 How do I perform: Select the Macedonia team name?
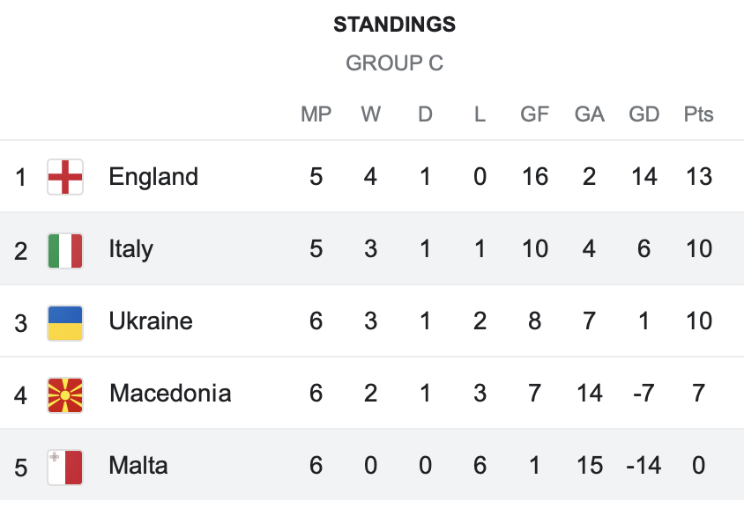170,394
